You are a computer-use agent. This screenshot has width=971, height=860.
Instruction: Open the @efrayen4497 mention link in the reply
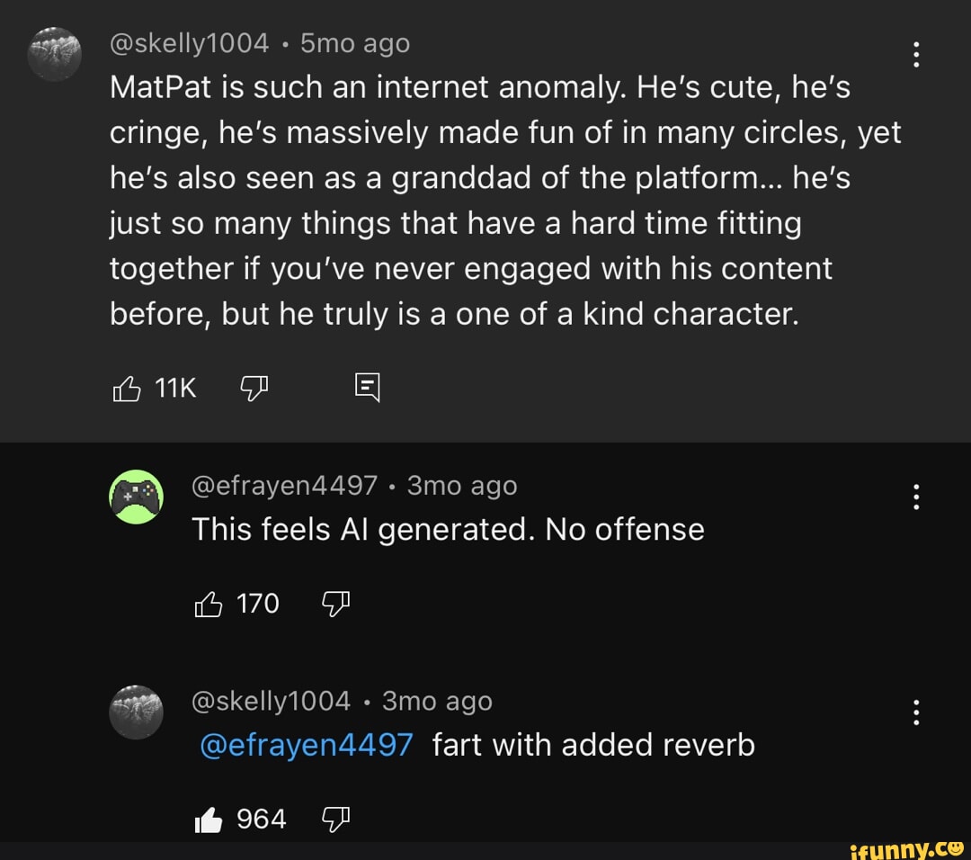305,745
